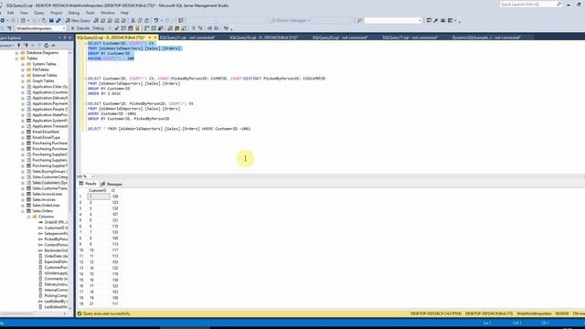Open the View menu

[24, 13]
